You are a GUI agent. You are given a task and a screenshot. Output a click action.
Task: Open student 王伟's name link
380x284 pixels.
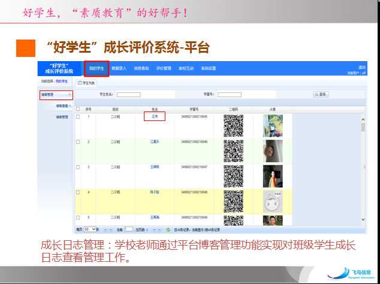(155, 116)
